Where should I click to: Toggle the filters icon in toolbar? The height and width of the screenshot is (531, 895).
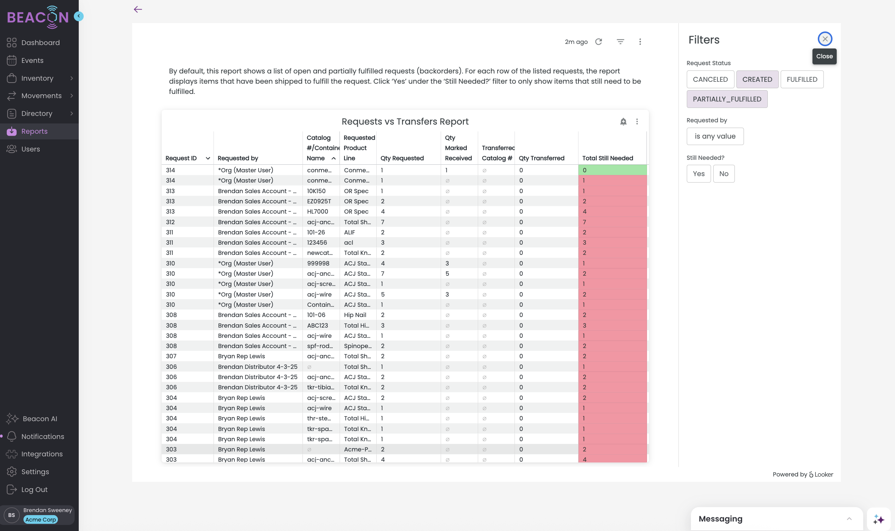[x=620, y=42]
